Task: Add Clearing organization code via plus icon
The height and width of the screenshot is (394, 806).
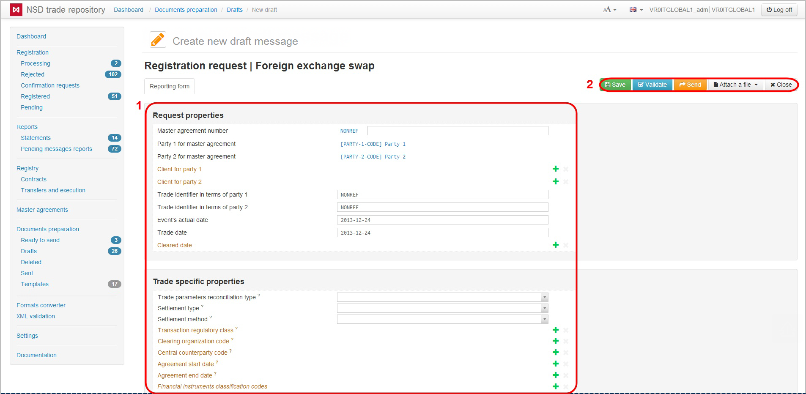Action: [x=556, y=341]
